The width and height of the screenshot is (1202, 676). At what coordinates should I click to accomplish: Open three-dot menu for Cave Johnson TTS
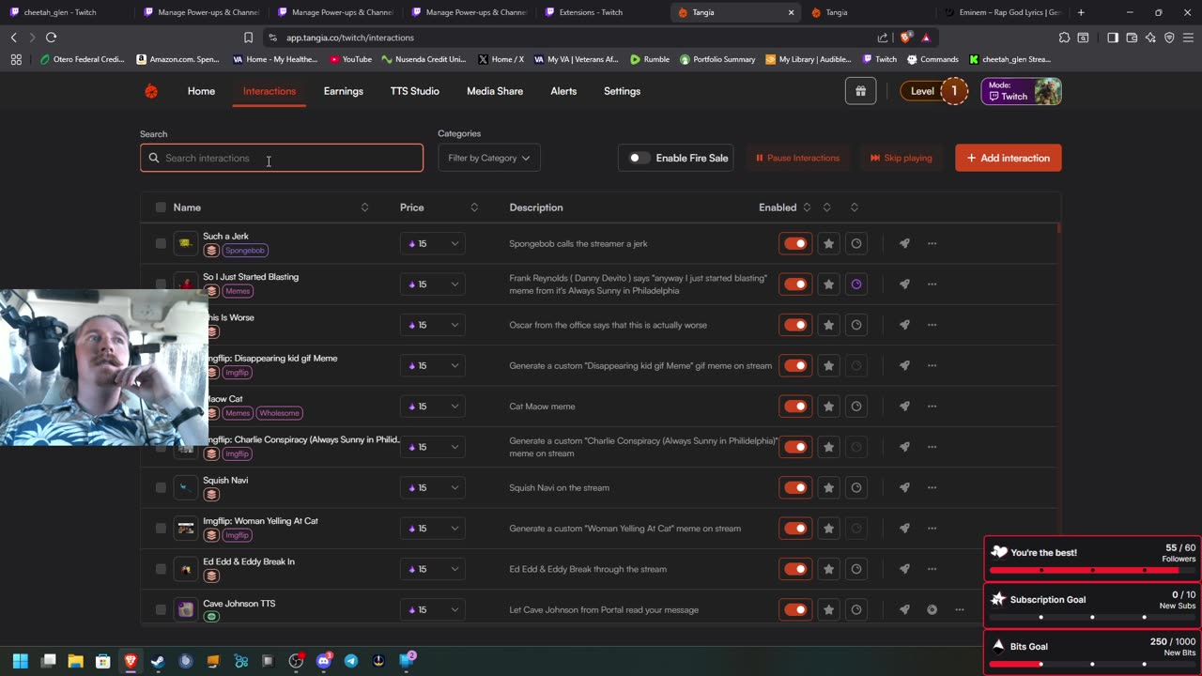point(959,609)
